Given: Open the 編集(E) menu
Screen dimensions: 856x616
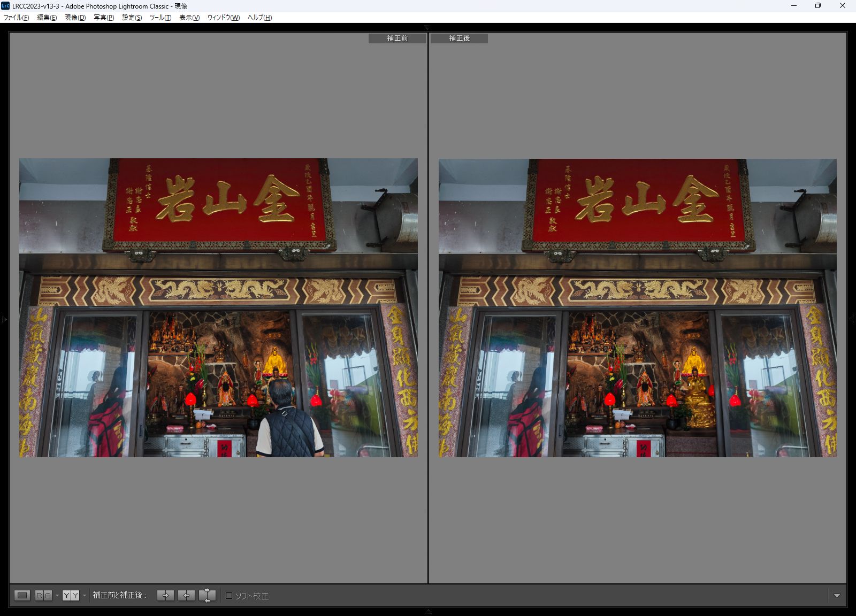Looking at the screenshot, I should click(x=47, y=18).
